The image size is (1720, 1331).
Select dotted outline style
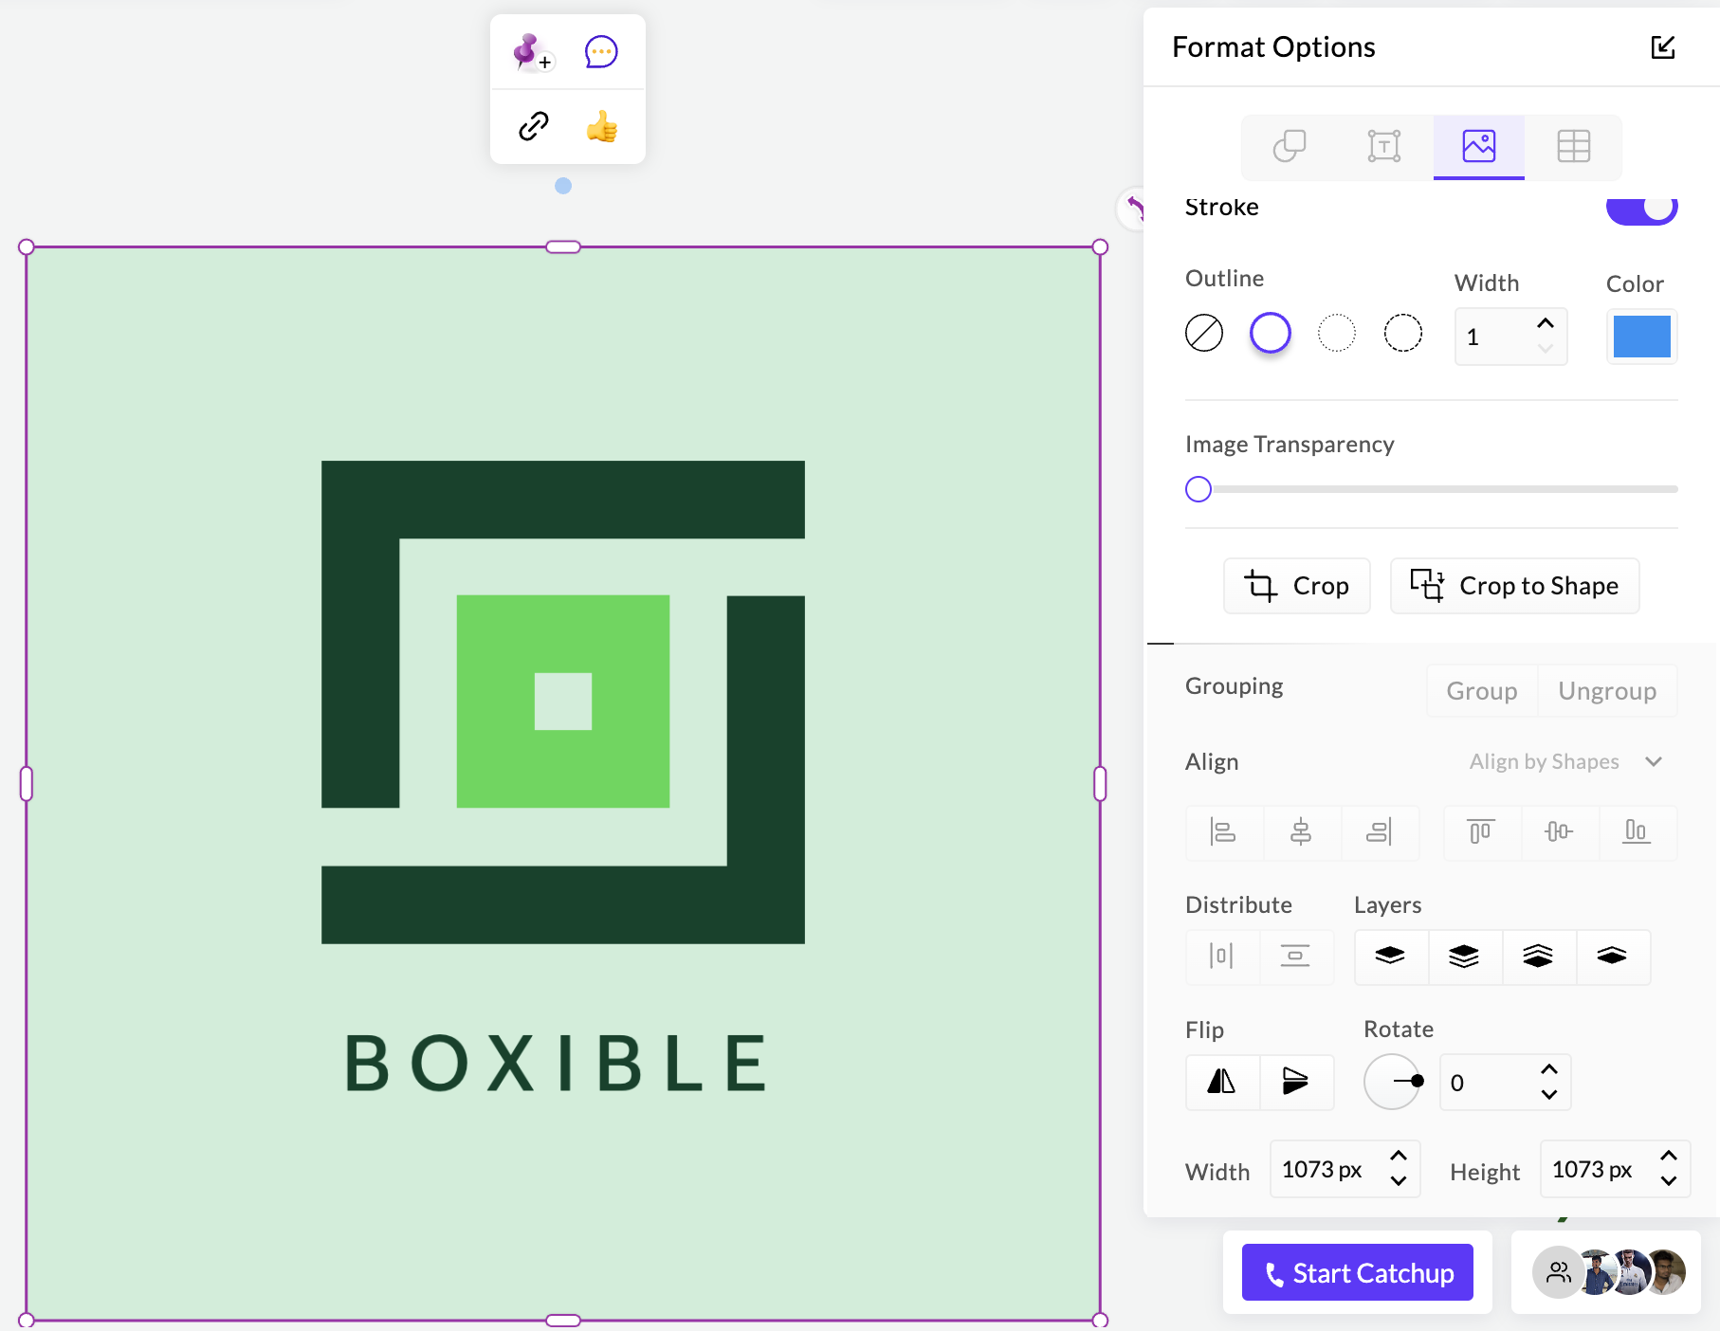[1337, 333]
